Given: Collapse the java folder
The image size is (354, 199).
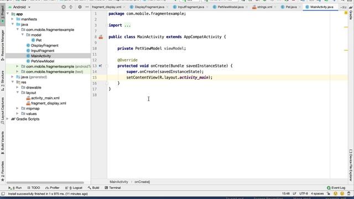Looking at the screenshot, I should click(12, 24).
